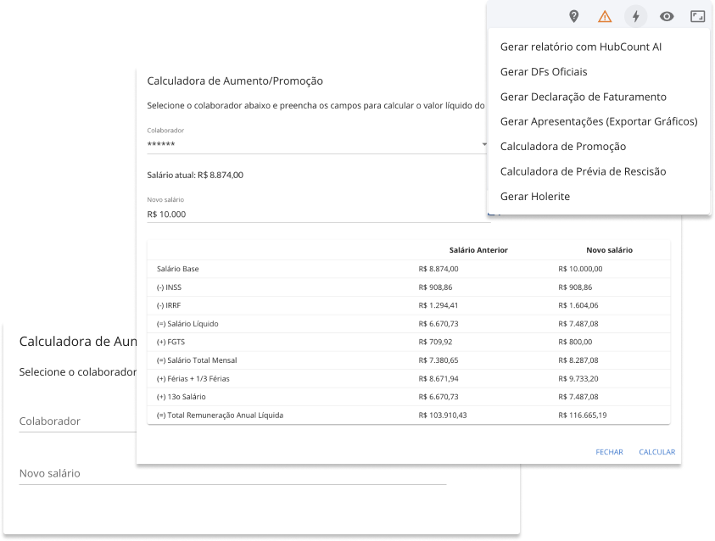Viewport: 715px width, 541px height.
Task: Click the value R$ 116.665,19
Action: click(x=583, y=416)
